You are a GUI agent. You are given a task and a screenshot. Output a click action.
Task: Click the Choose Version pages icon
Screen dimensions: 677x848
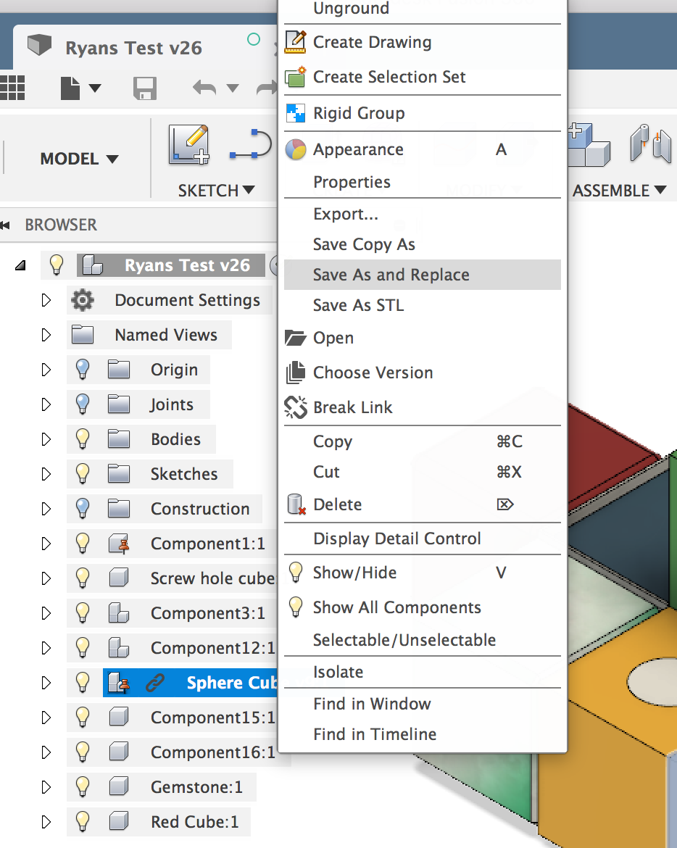point(296,373)
